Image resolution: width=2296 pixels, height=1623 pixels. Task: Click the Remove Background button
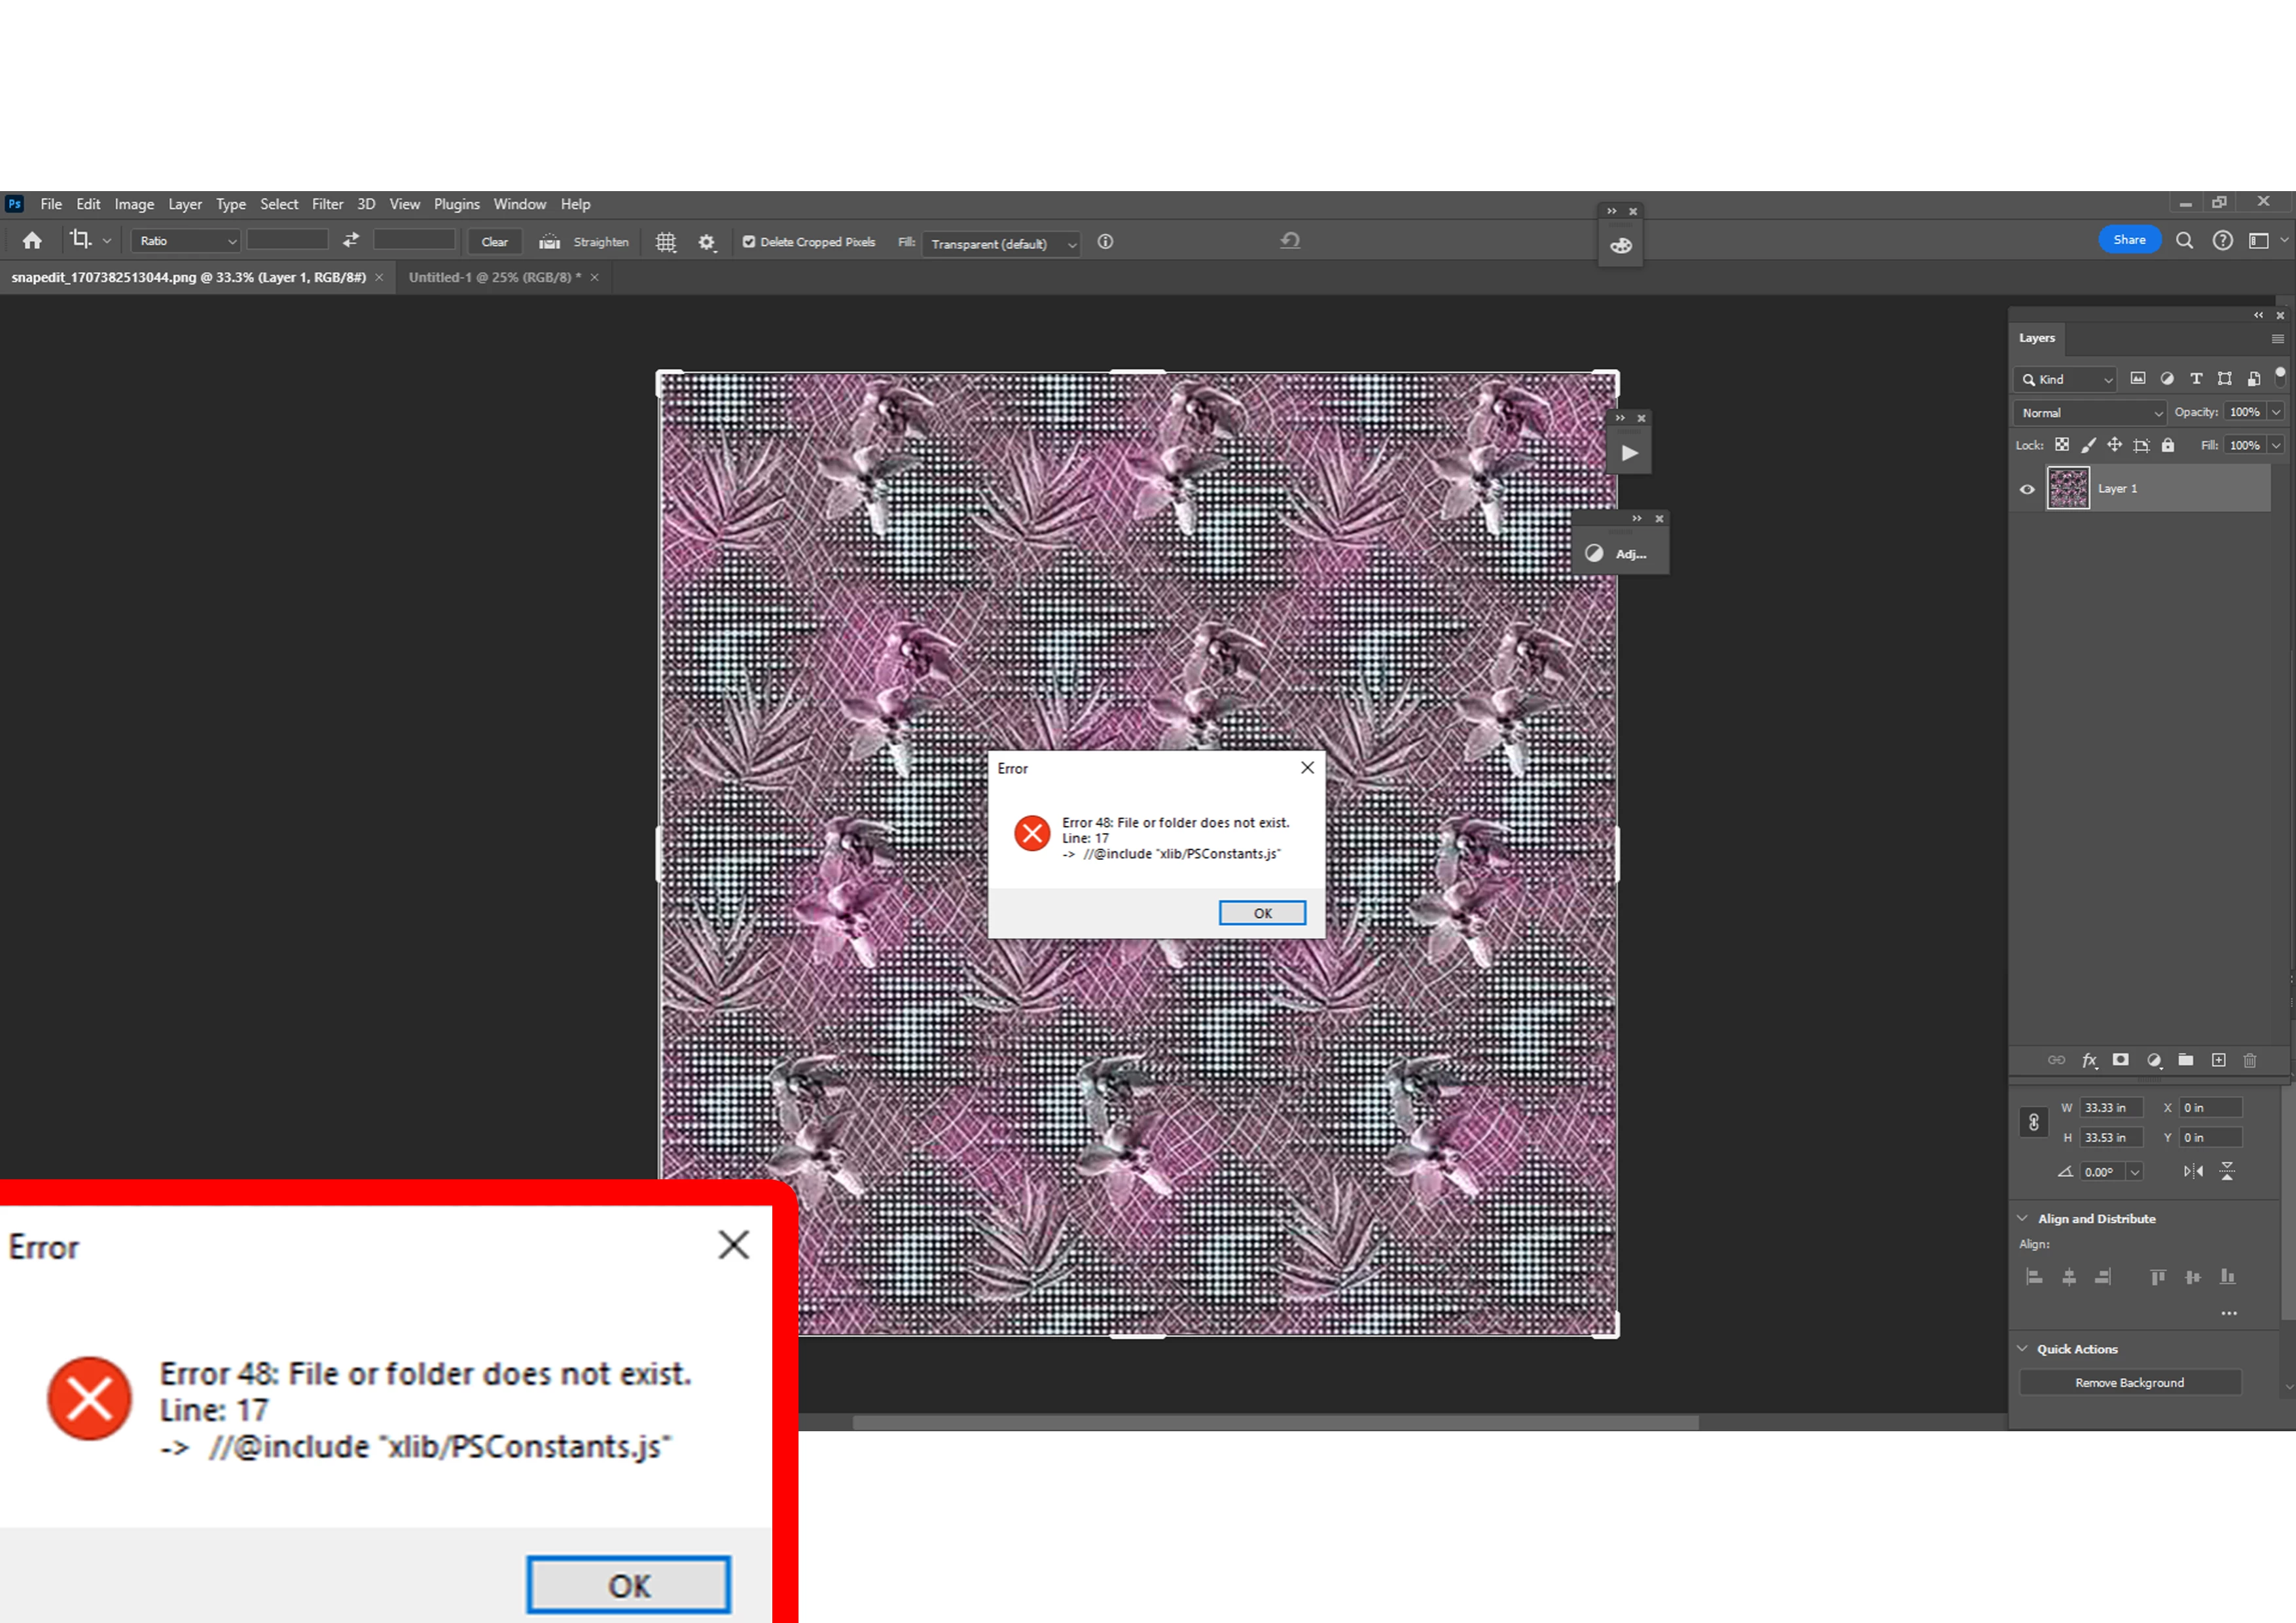coord(2129,1382)
